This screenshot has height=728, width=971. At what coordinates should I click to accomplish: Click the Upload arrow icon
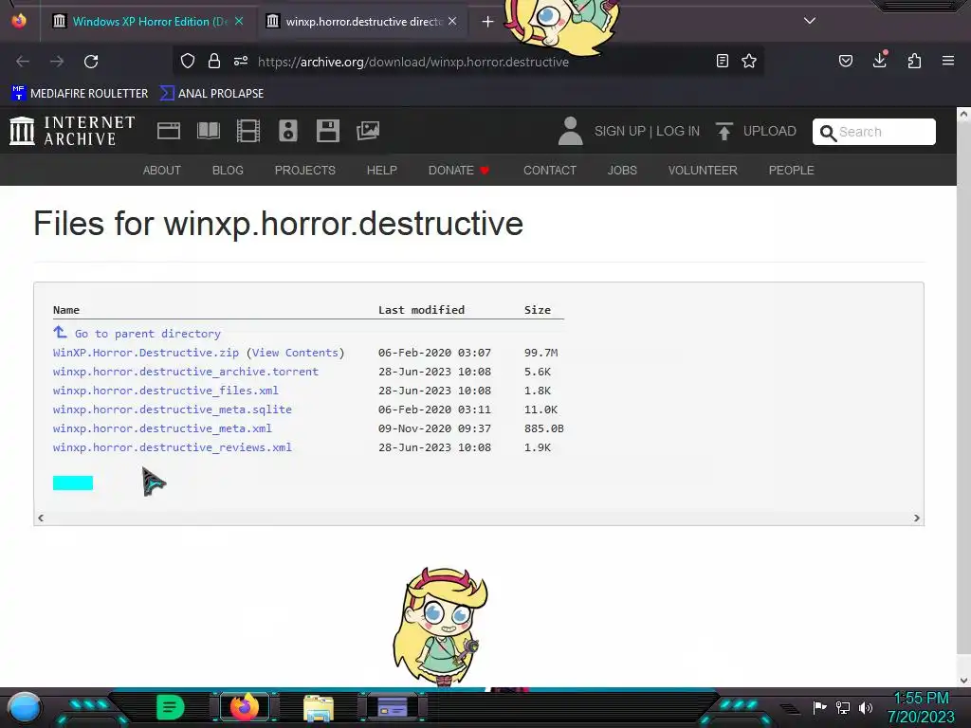(x=724, y=131)
